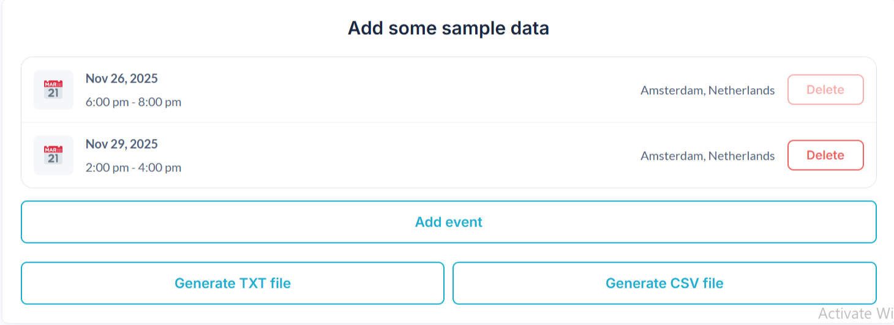Click the Nov 26, 2025 date label

121,78
